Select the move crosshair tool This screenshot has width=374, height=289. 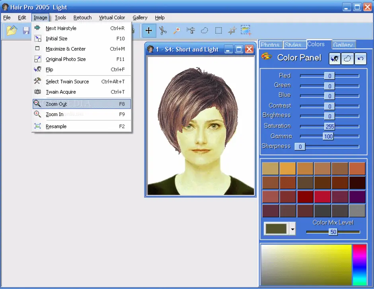[x=149, y=31]
